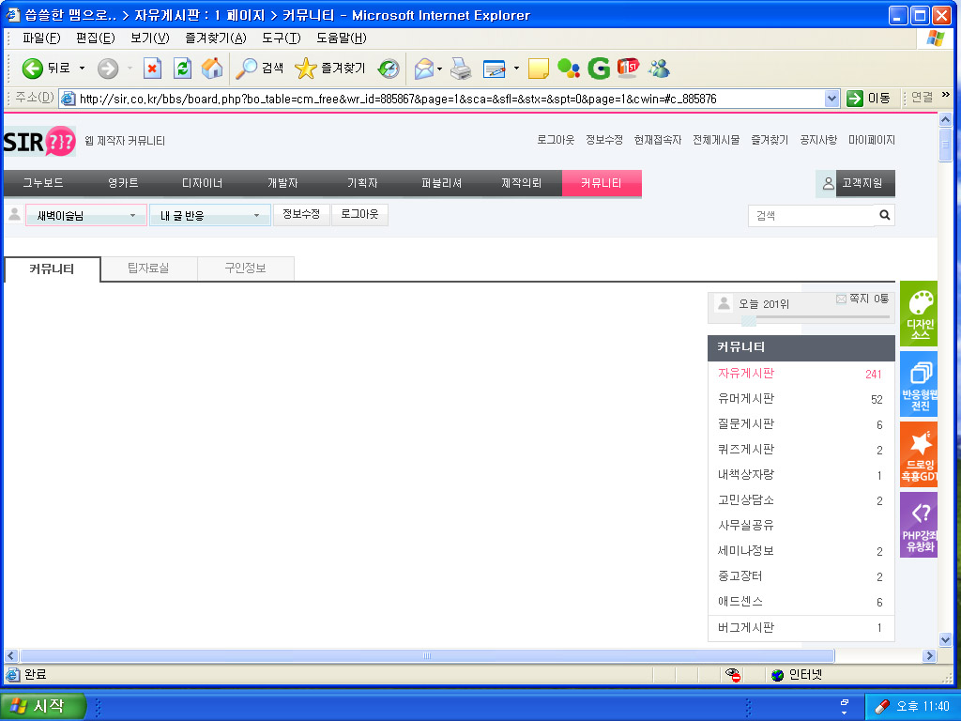The height and width of the screenshot is (721, 961).
Task: Open the PHP강좌 side banner
Action: pos(919,525)
